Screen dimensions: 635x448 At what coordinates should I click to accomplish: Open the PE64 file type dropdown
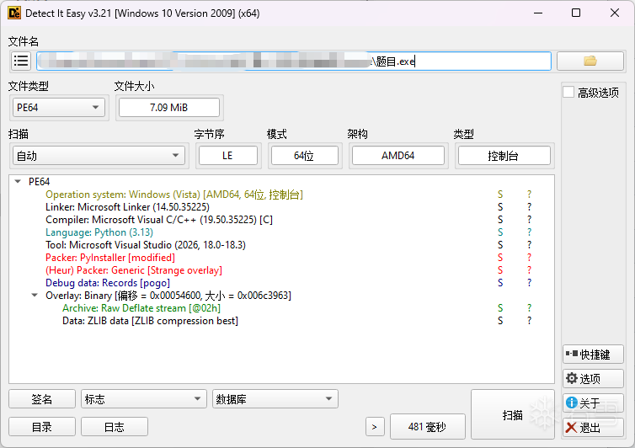58,108
